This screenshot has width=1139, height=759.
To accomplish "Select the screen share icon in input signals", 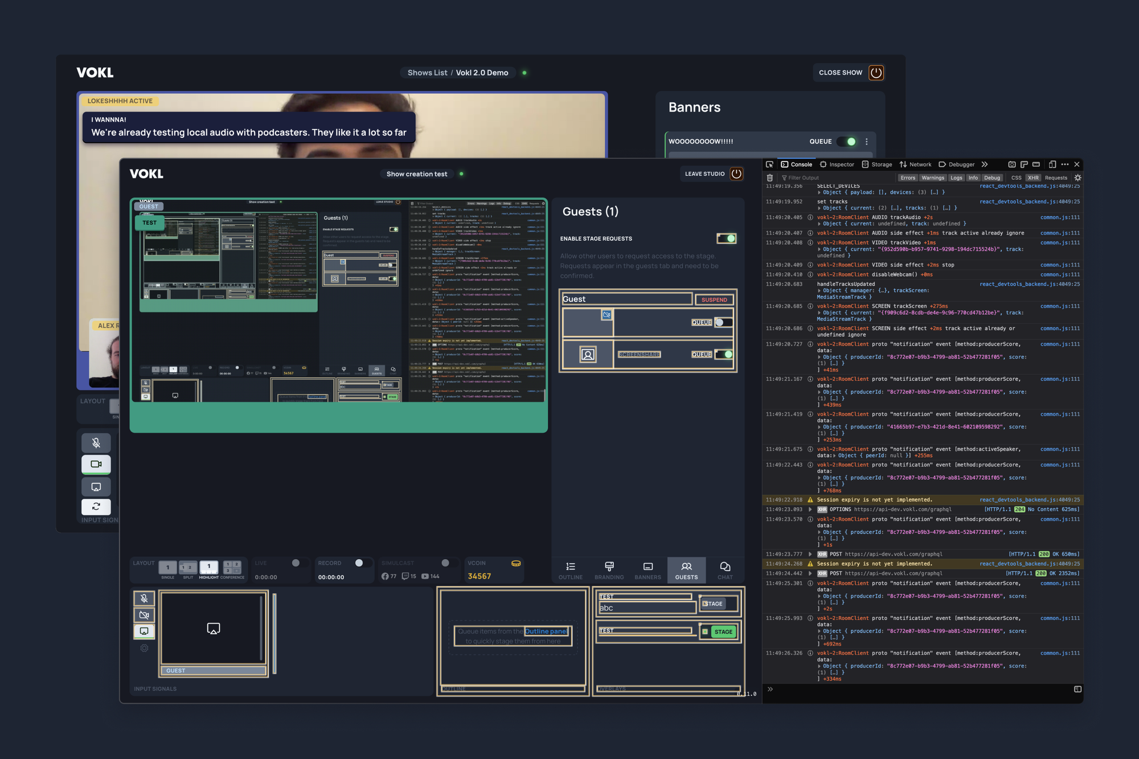I will [x=144, y=631].
